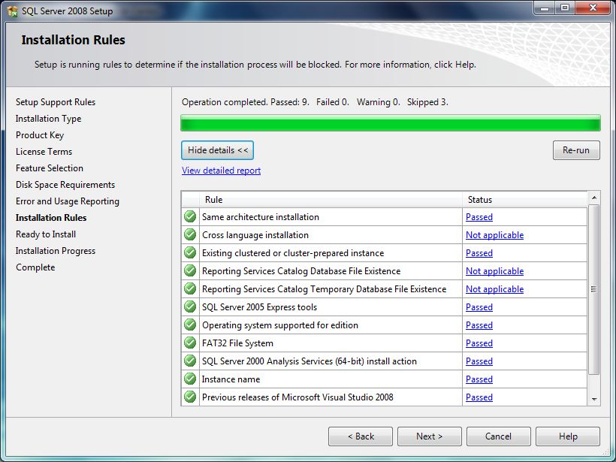Minimize the SQL Server 2008 Setup window

coord(545,8)
